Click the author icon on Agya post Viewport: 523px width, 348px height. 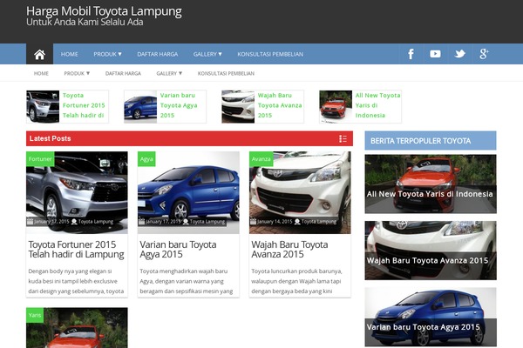tap(186, 222)
